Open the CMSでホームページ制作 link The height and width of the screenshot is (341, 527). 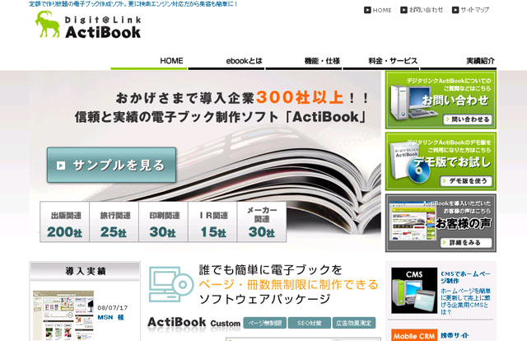pyautogui.click(x=466, y=278)
